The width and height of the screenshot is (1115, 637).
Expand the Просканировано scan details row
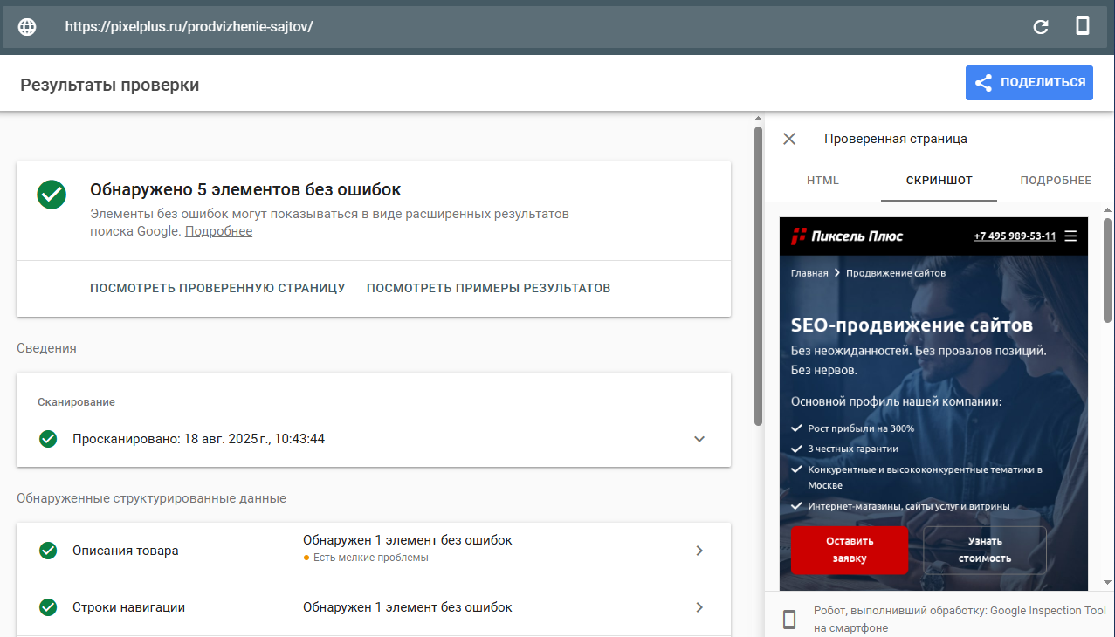click(x=699, y=439)
